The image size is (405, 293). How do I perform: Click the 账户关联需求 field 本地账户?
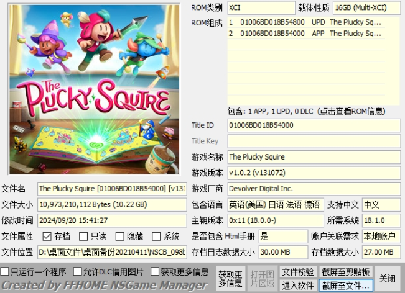coord(381,237)
